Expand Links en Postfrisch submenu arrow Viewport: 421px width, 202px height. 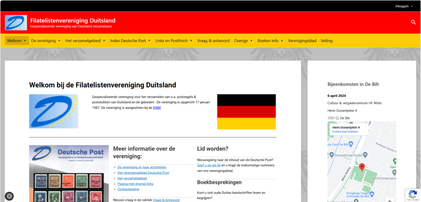point(191,41)
